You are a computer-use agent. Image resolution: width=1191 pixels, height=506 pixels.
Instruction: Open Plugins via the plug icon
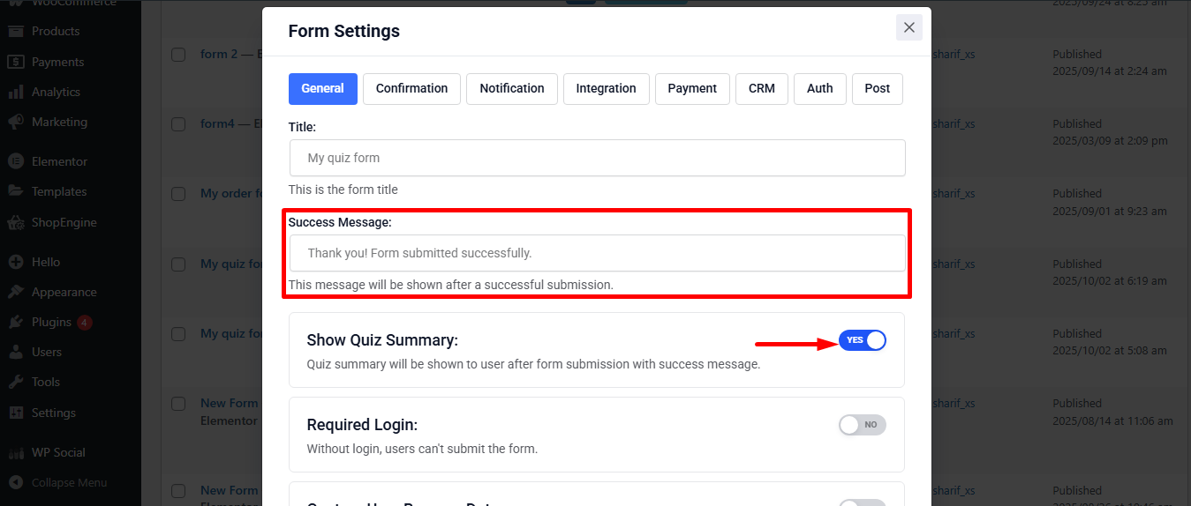coord(16,322)
